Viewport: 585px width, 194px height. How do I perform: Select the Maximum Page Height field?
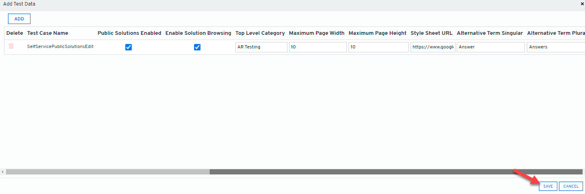coord(378,47)
